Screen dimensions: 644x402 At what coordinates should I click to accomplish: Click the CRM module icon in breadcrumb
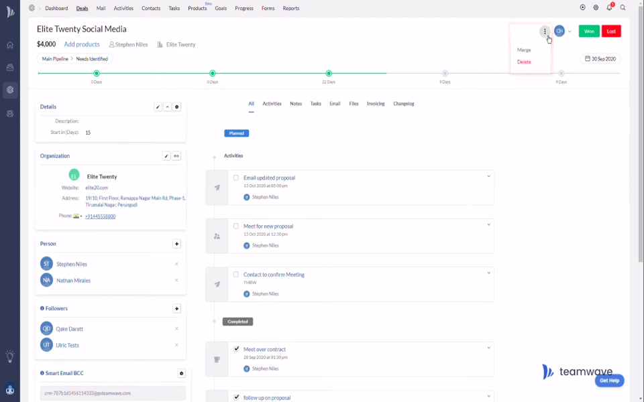32,8
